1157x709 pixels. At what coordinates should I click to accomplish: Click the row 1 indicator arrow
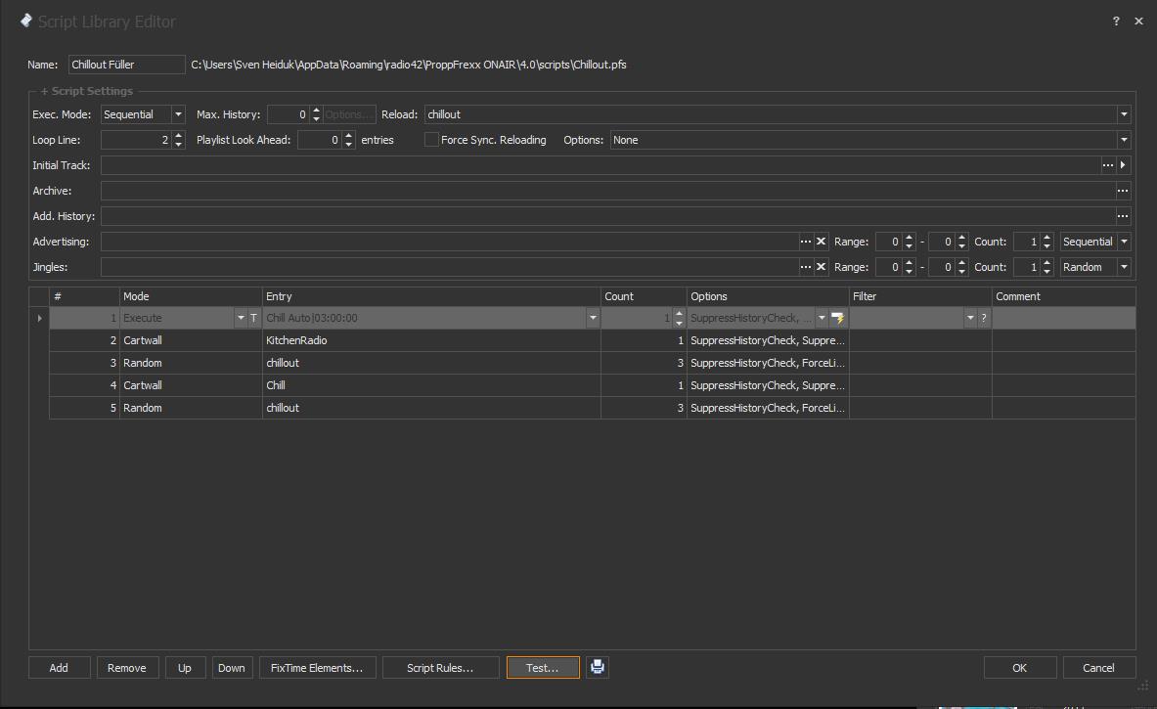[39, 318]
